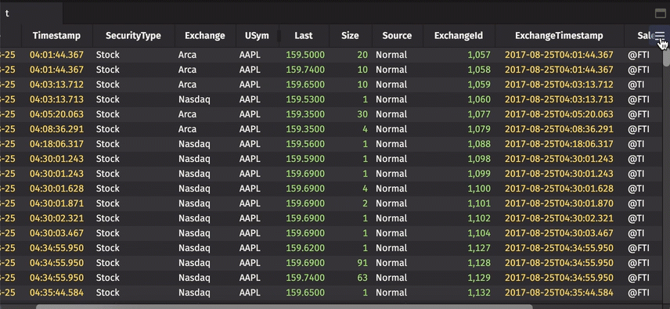Click the SecurityType column header
Viewport: 670px width, 309px height.
coord(133,36)
